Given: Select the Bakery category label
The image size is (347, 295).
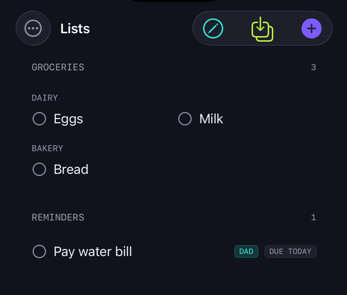Looking at the screenshot, I should (x=47, y=149).
